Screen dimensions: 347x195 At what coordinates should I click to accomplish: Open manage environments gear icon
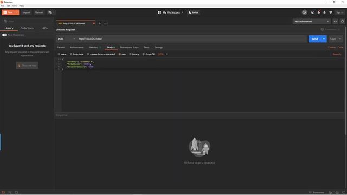[342, 22]
